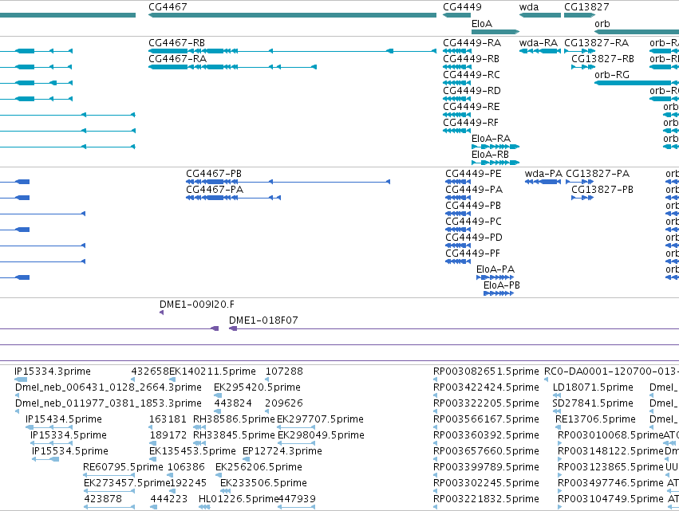Image resolution: width=679 pixels, height=511 pixels.
Task: Click the CG13827-RB transcript label
Action: [602, 59]
